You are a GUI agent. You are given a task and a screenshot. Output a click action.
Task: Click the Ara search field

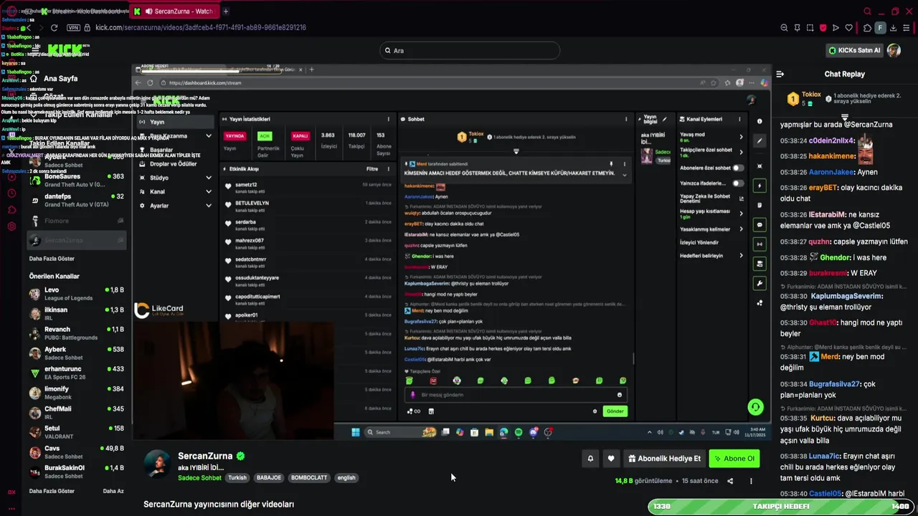pyautogui.click(x=470, y=51)
